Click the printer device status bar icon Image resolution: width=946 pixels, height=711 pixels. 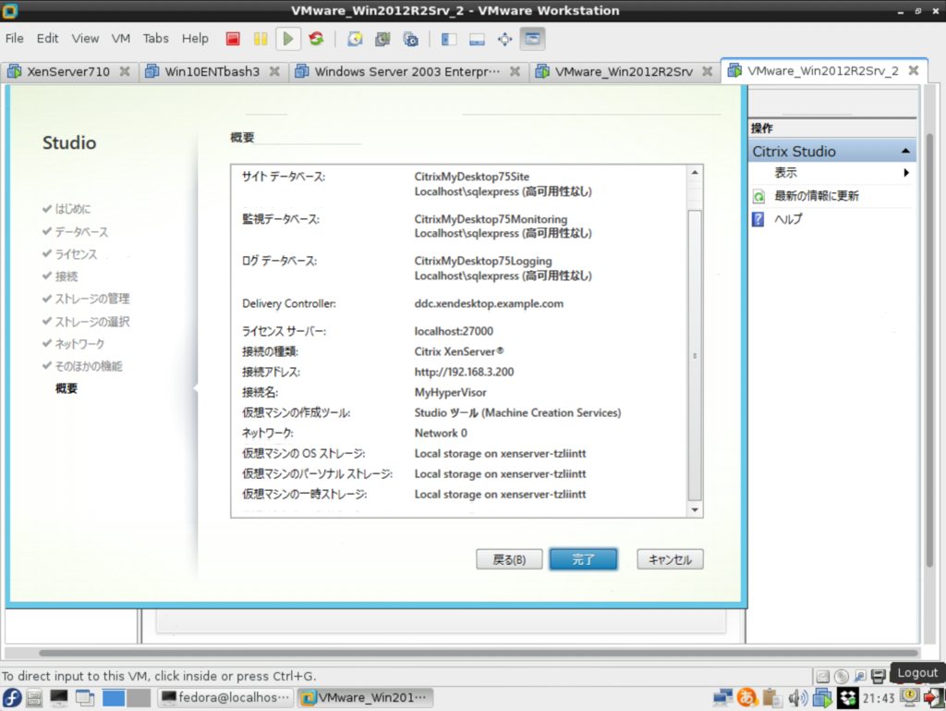pyautogui.click(x=879, y=676)
